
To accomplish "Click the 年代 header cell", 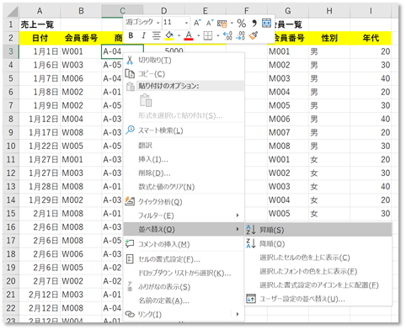I will pos(371,38).
